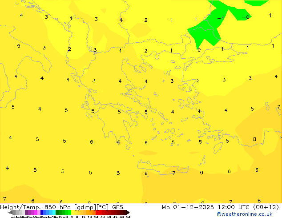Pick the bright yellow legend swatch

[73, 212]
